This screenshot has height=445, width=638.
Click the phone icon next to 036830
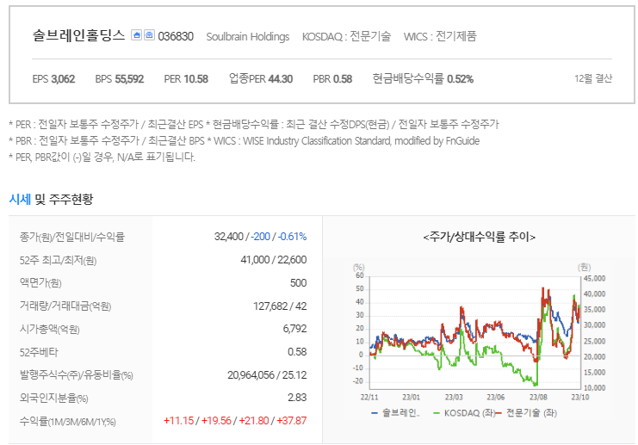point(149,35)
